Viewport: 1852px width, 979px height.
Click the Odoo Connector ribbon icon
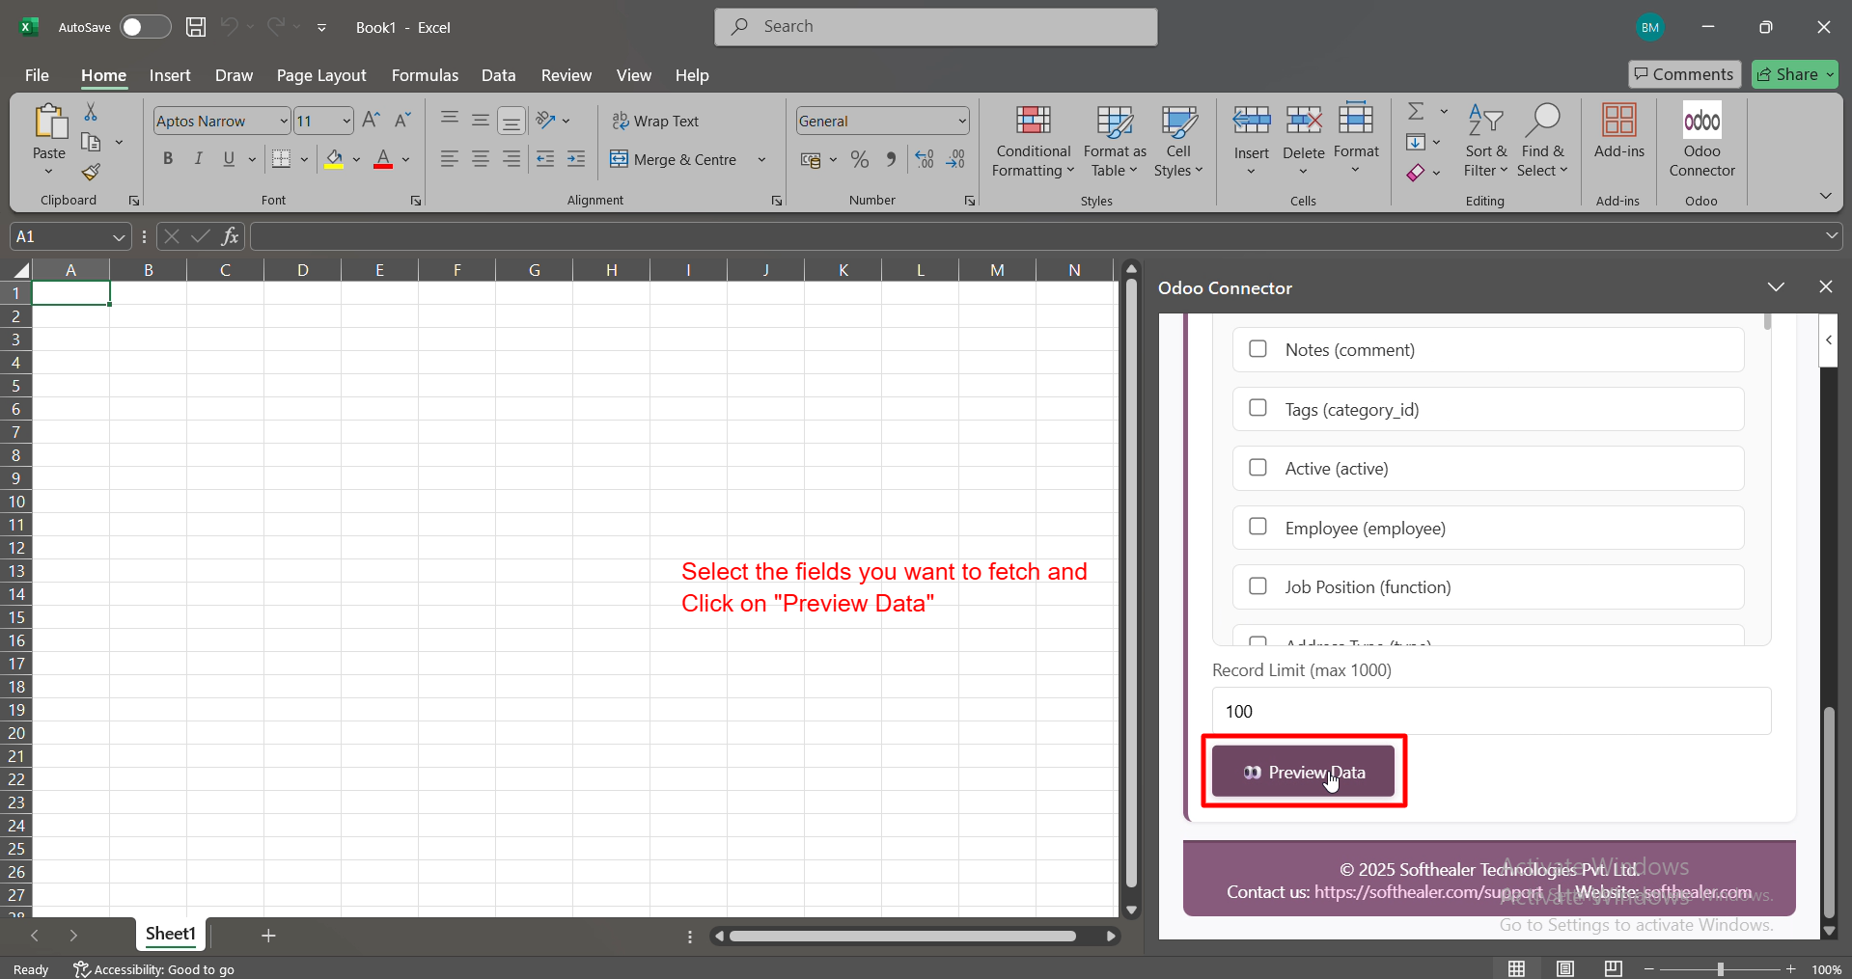(1701, 122)
